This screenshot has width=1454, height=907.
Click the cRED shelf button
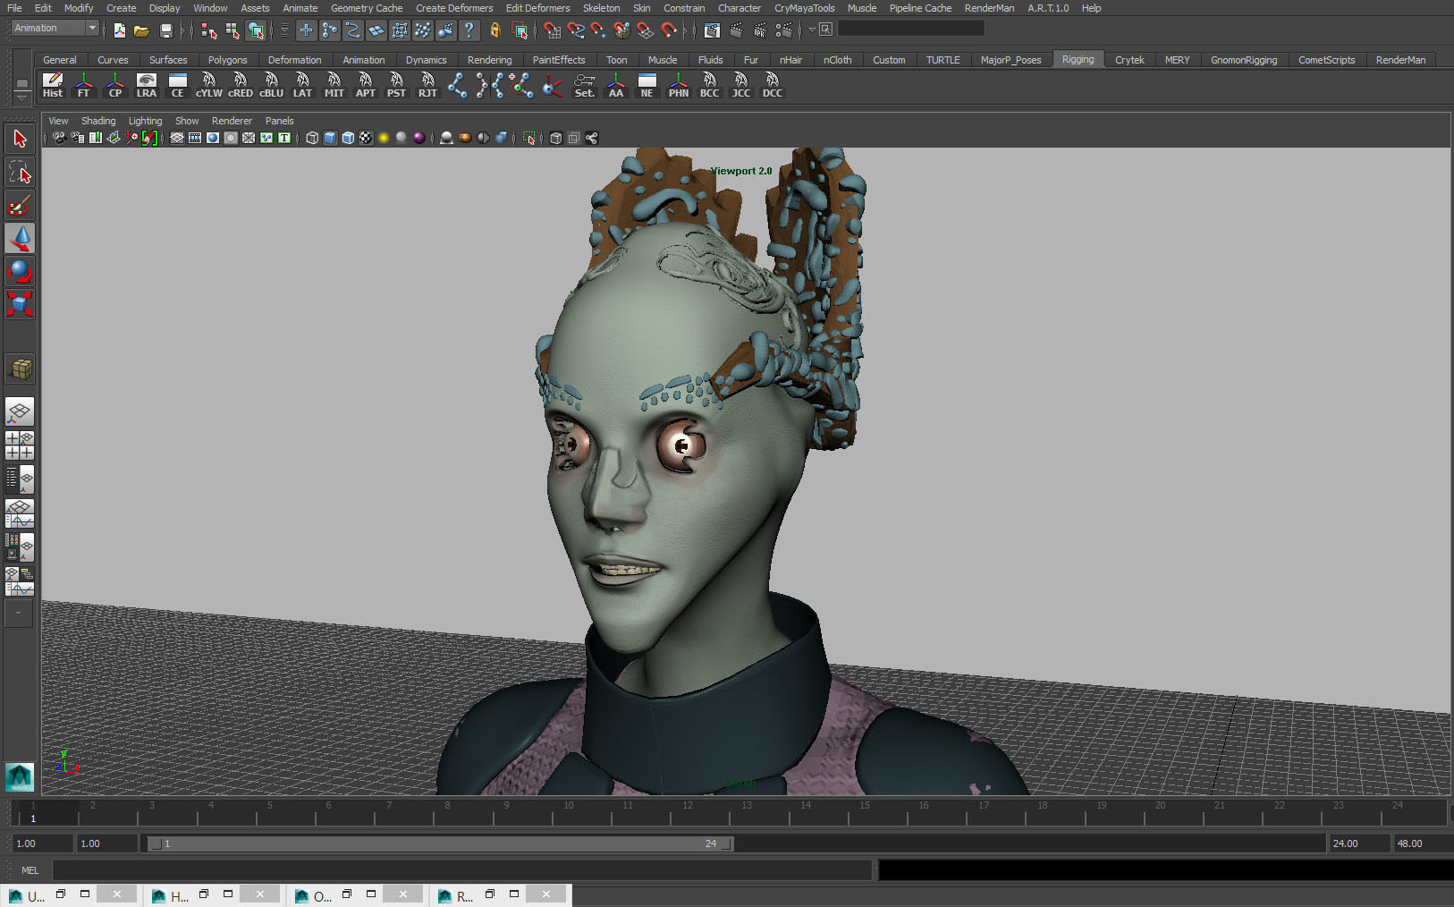pos(240,86)
